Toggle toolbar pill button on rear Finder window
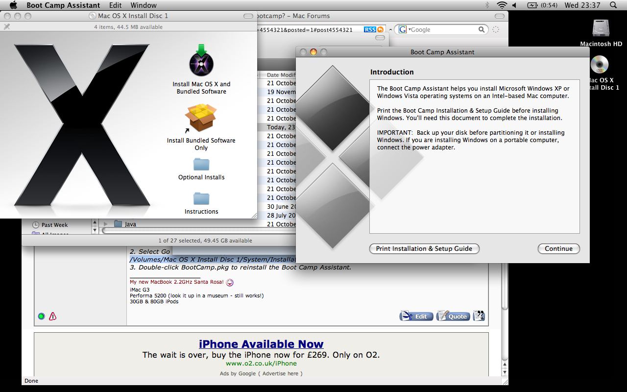The width and height of the screenshot is (627, 392). tap(381, 38)
